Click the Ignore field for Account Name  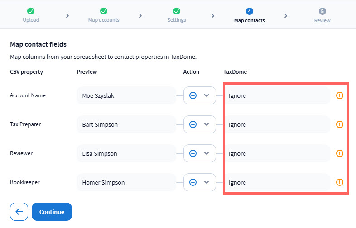click(277, 95)
